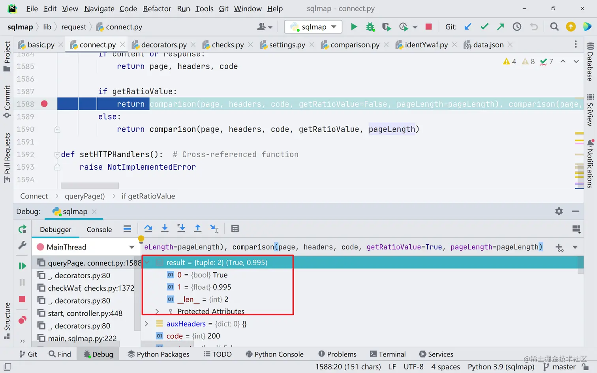Click Step Over debugger icon
The width and height of the screenshot is (597, 373).
148,229
